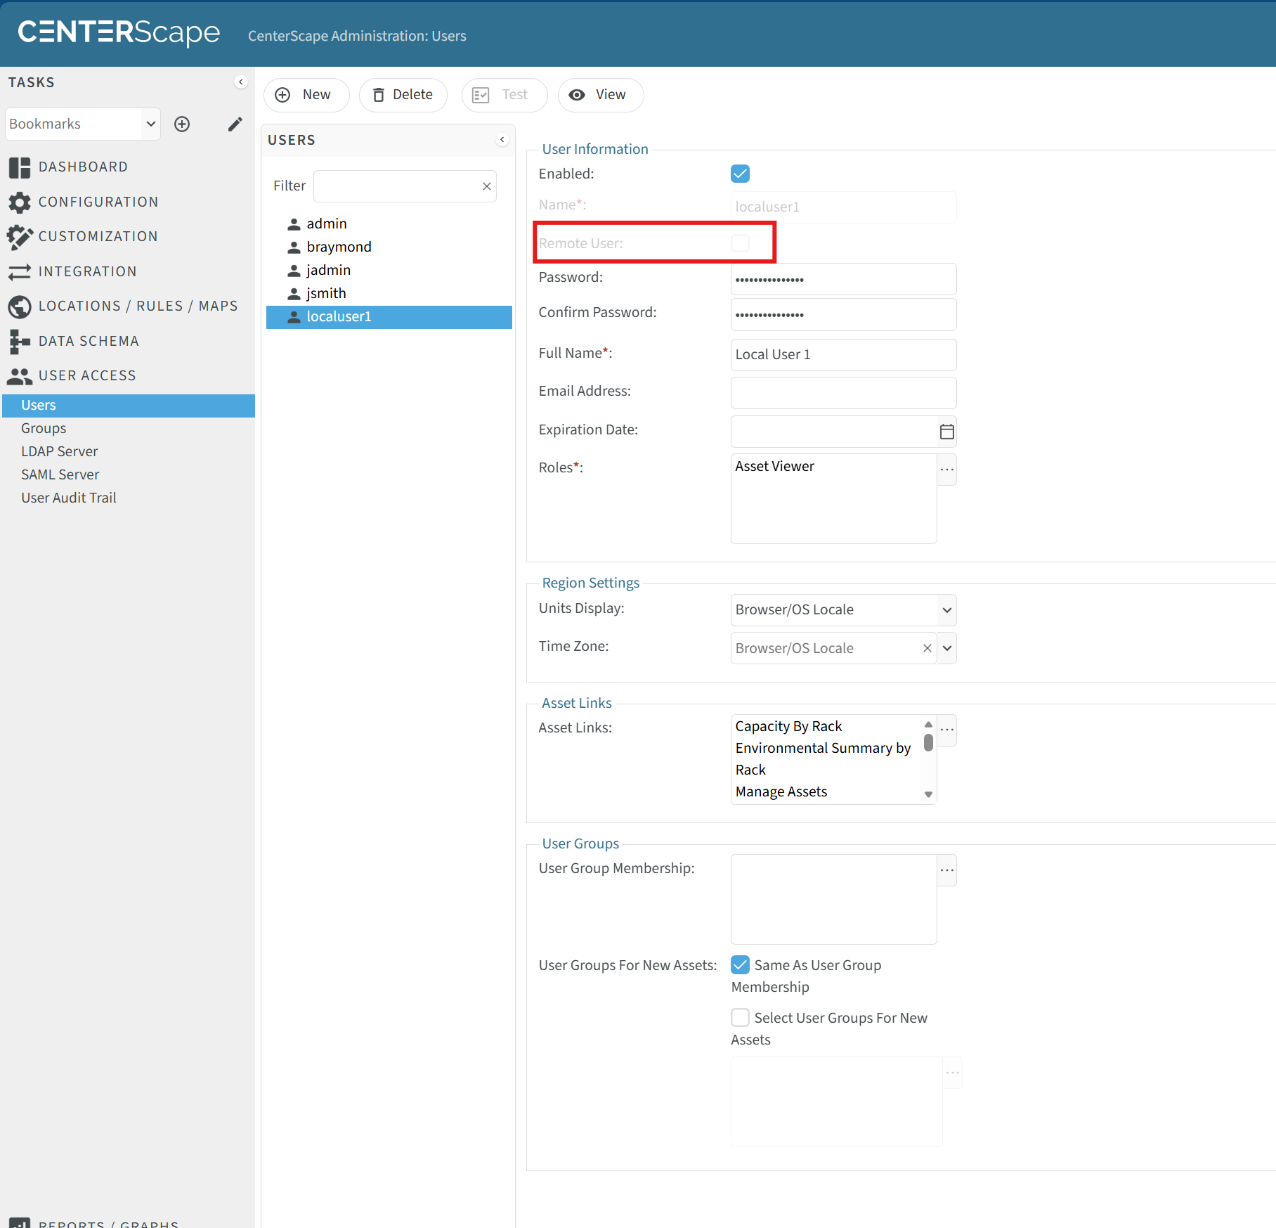Open the LDAP Server menu item
This screenshot has width=1276, height=1228.
tap(59, 451)
